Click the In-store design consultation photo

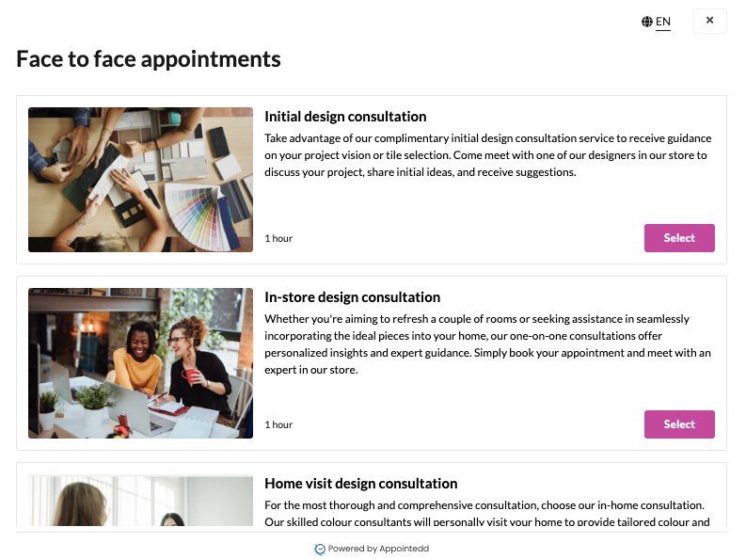click(x=140, y=362)
